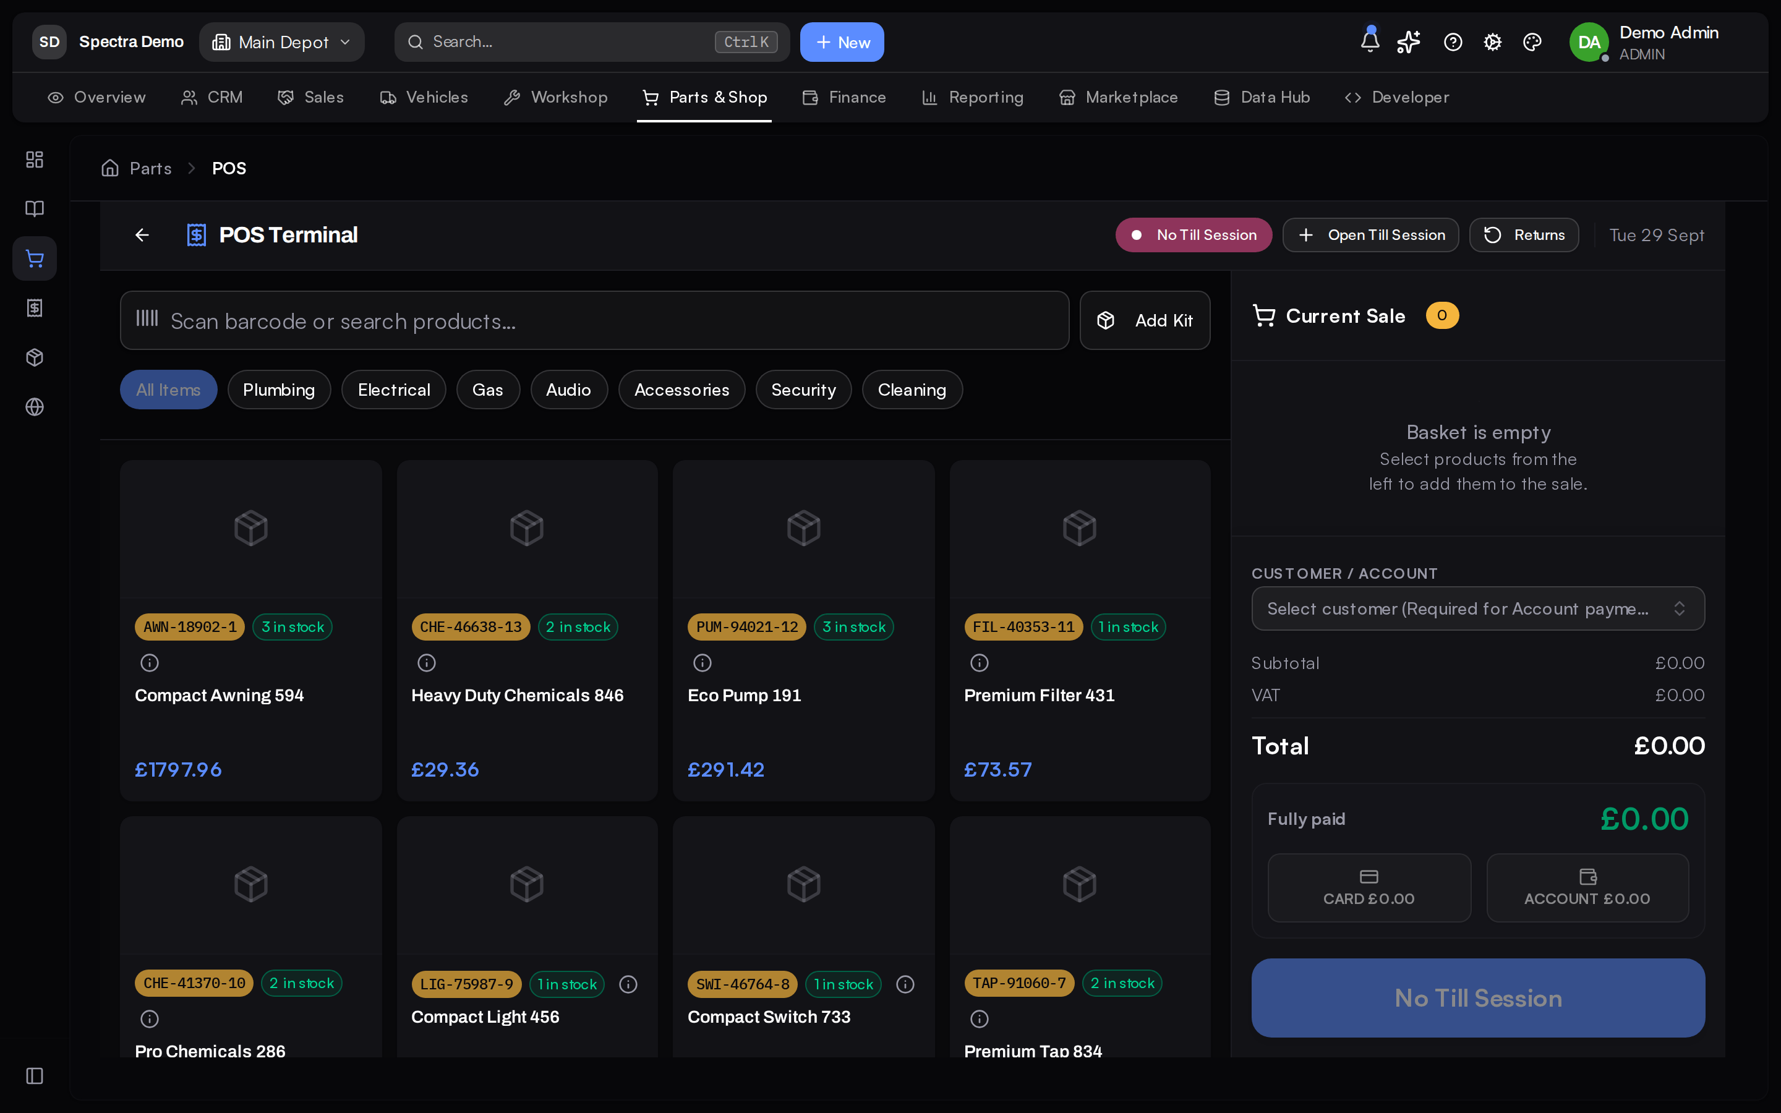This screenshot has height=1113, width=1781.
Task: Click the dashboard grid icon in sidebar
Action: tap(35, 160)
